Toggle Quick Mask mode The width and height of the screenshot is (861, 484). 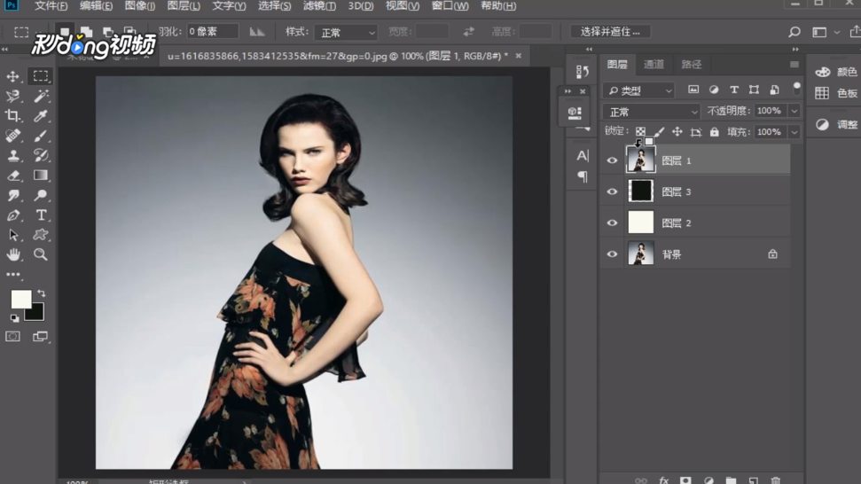[12, 336]
